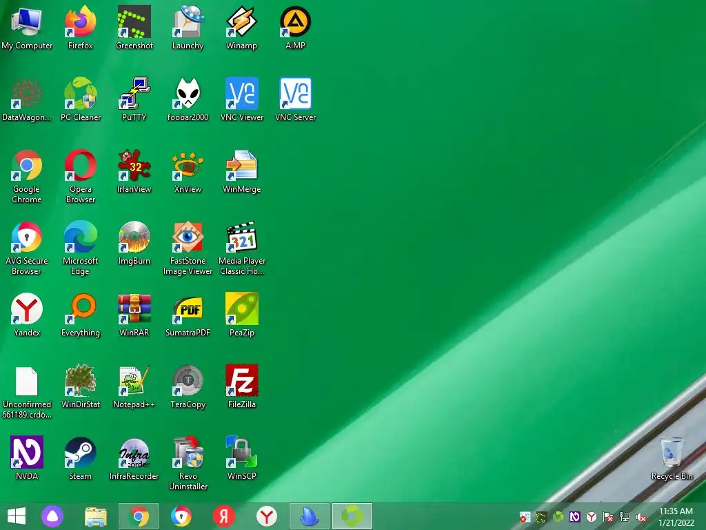Select the Yandex desktop shortcut

[x=27, y=315]
